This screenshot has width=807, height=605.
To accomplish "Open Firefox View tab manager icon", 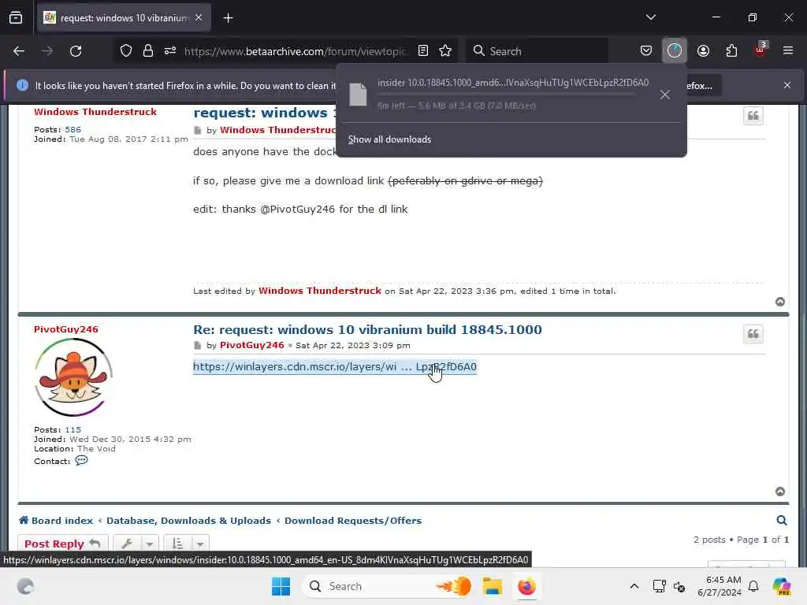I will click(16, 18).
